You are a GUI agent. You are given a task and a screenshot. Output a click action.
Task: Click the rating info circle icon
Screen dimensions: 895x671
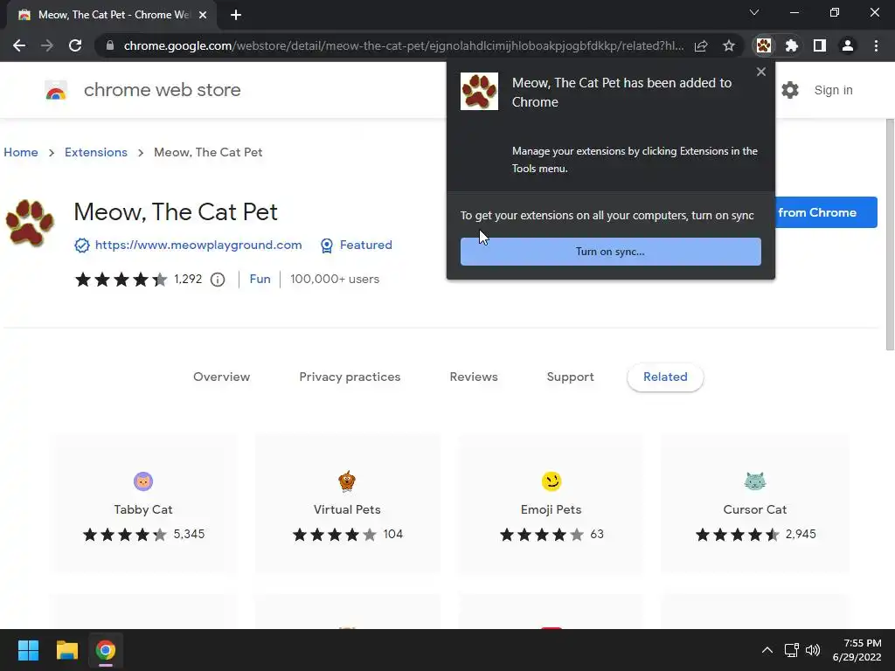pos(218,280)
